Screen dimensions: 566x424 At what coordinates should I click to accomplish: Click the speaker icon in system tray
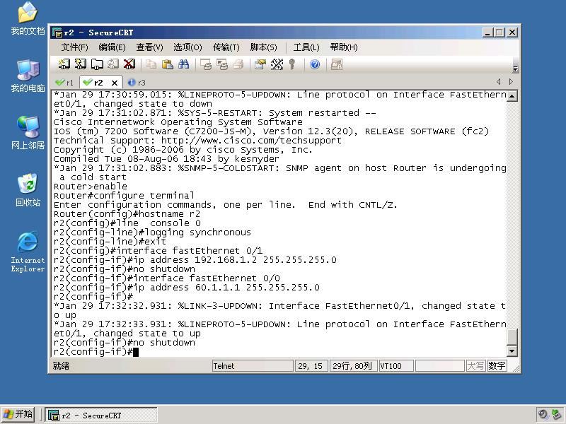tap(543, 414)
